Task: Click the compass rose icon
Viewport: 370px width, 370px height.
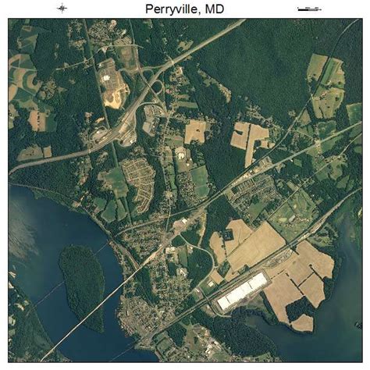Action: click(62, 9)
